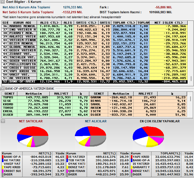Viewport: 194px width, 178px height.
Task: Select the MARBAS MENKUL row
Action: coord(95,26)
